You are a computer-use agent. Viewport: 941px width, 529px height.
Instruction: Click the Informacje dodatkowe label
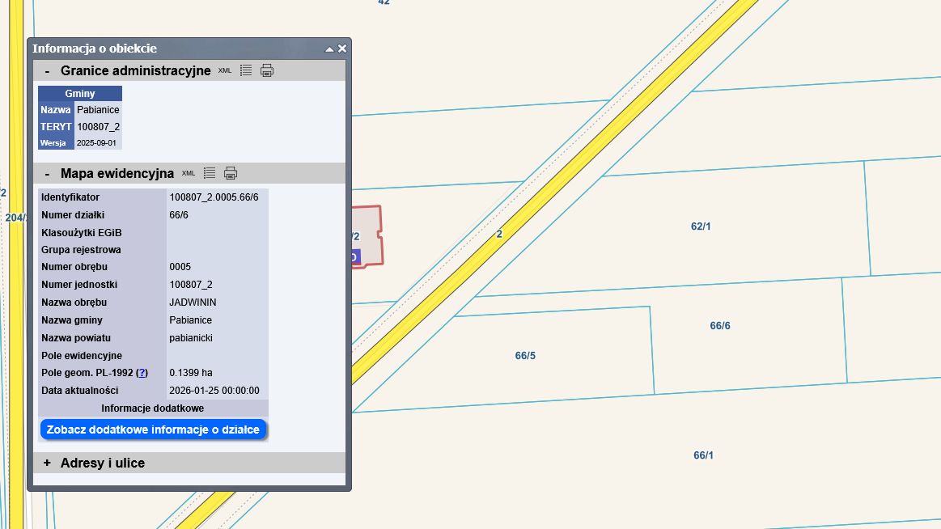152,408
